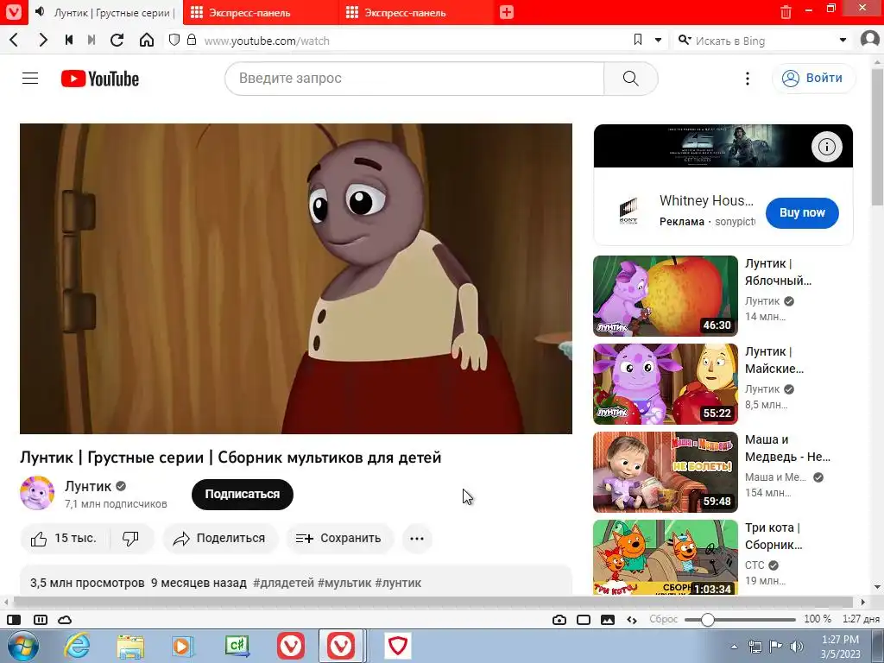Launch Internet Explorer from taskbar
This screenshot has width=884, height=663.
(x=77, y=646)
